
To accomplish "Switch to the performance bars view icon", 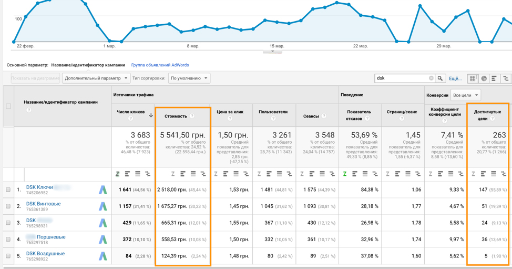I will click(x=494, y=78).
